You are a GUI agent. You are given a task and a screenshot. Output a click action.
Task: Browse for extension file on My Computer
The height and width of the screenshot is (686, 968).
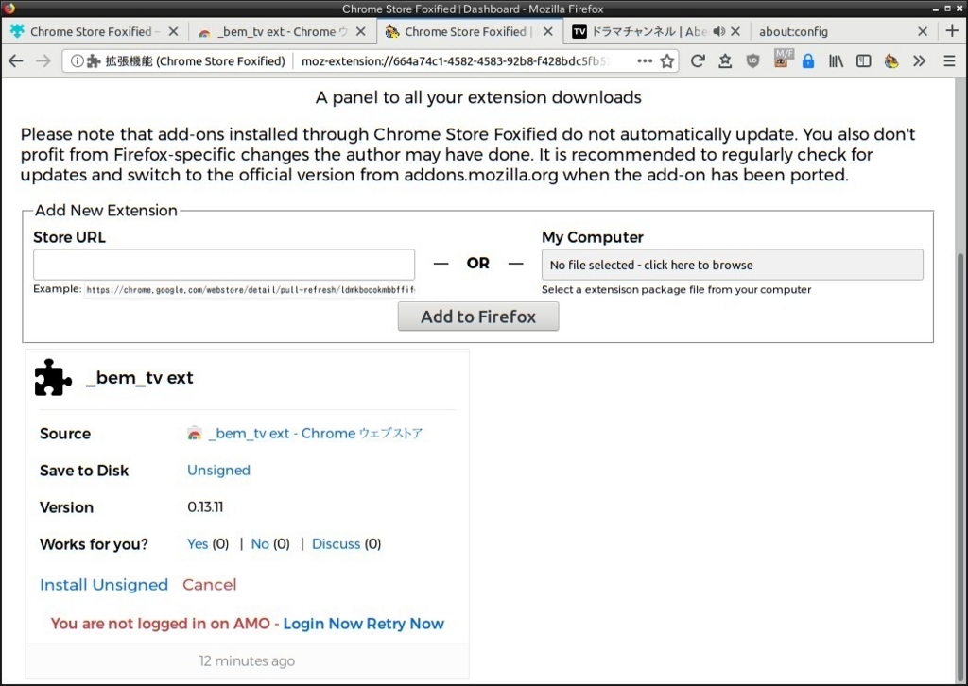click(733, 265)
